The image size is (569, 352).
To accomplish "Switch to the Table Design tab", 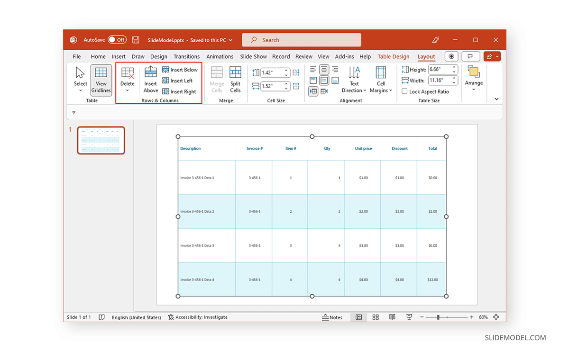I will pyautogui.click(x=393, y=56).
